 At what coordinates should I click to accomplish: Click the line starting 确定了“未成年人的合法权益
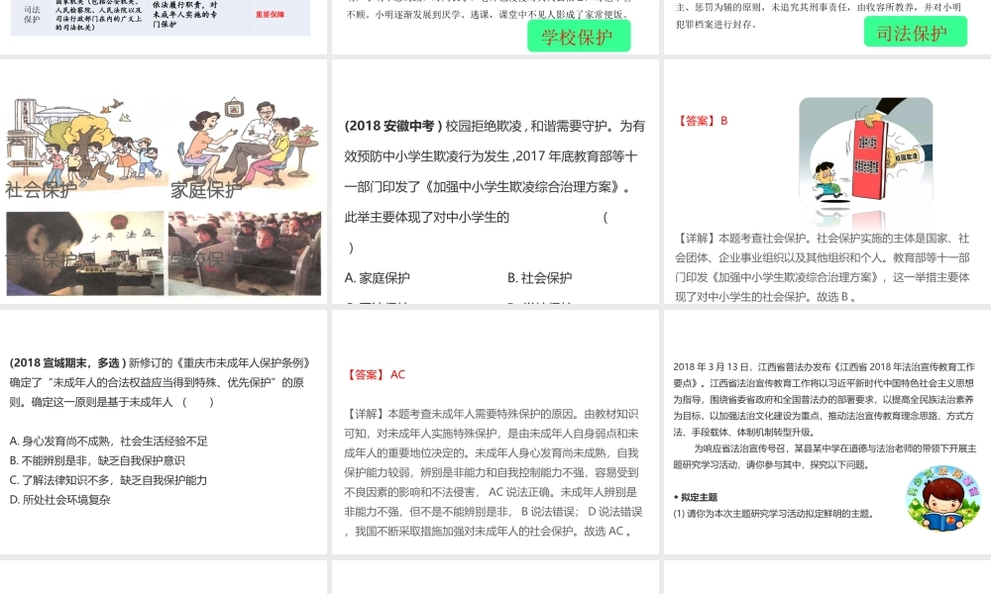[157, 382]
